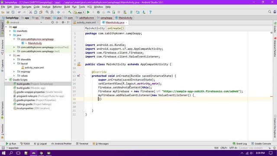Expand the com.sabithpkcmnr.sampleapp (androidTest) package
Image resolution: width=277 pixels, height=156 pixels.
point(14,47)
